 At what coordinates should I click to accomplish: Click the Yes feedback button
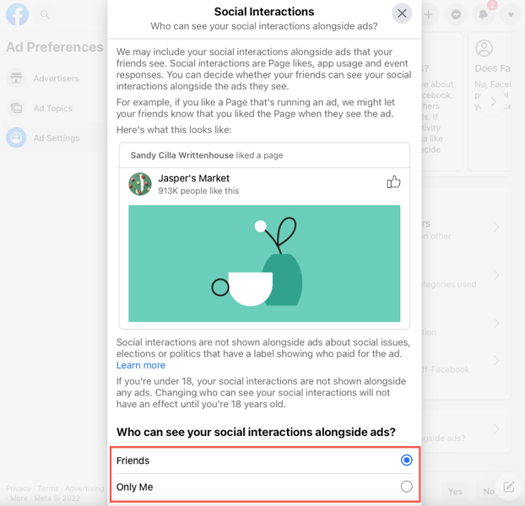455,491
